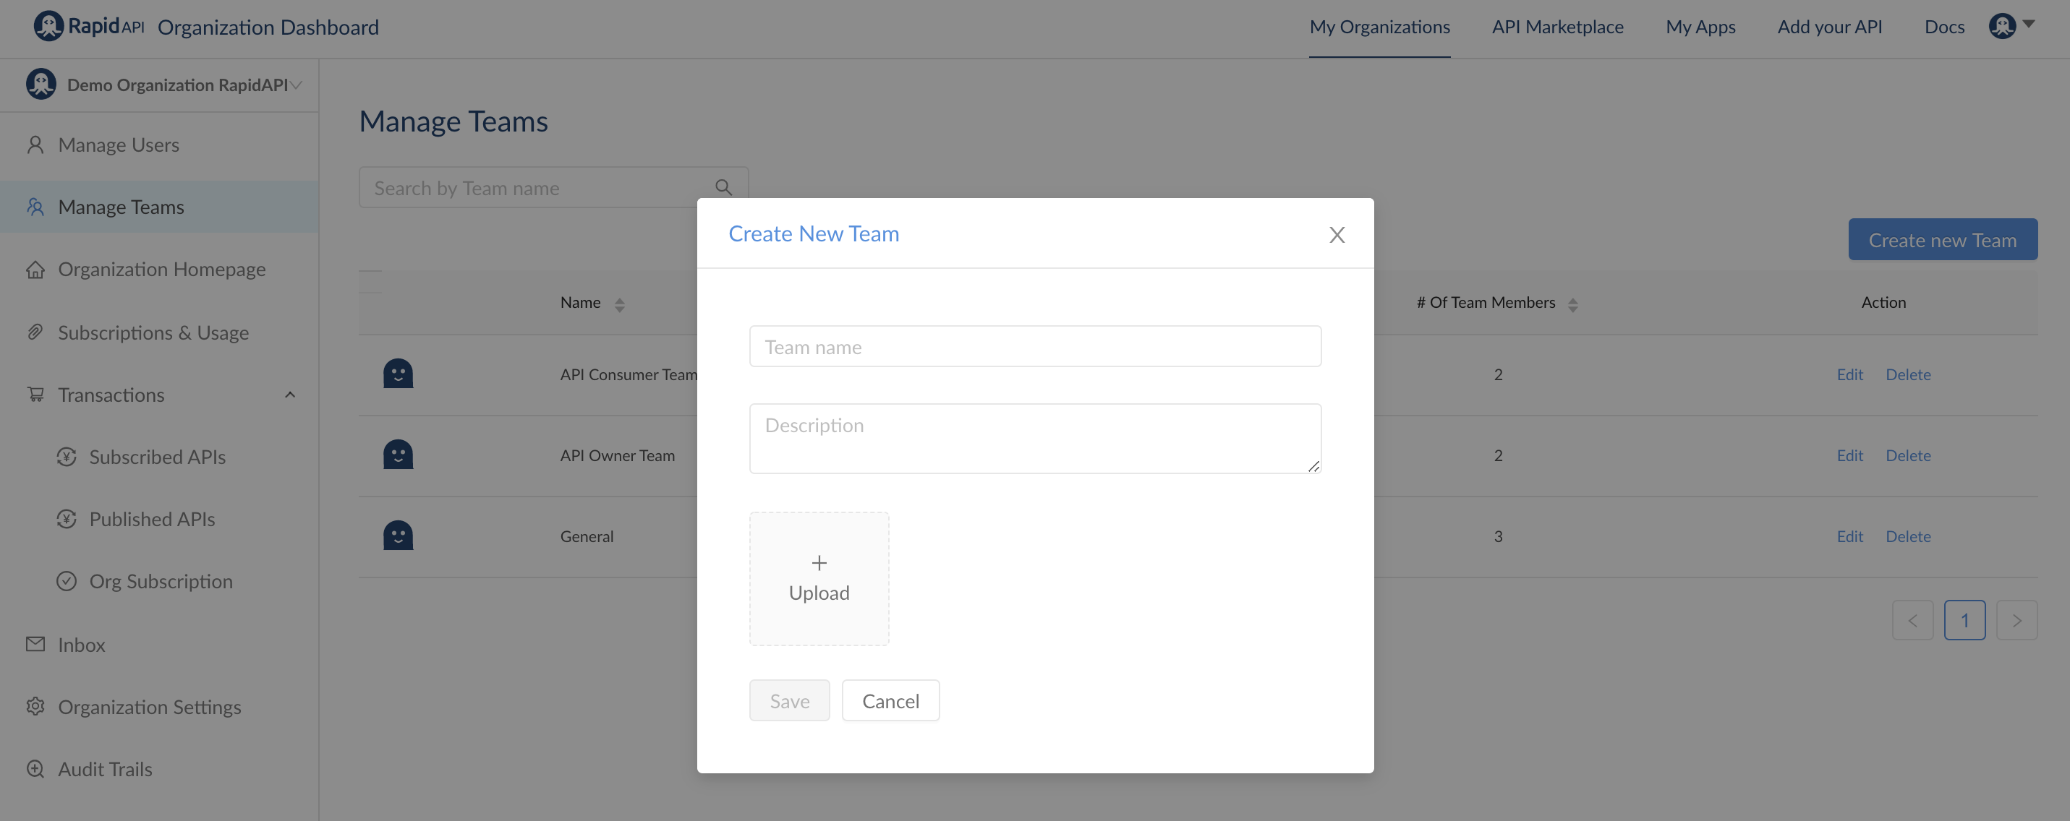Go to My Apps in navigation
This screenshot has height=821, width=2070.
point(1700,27)
